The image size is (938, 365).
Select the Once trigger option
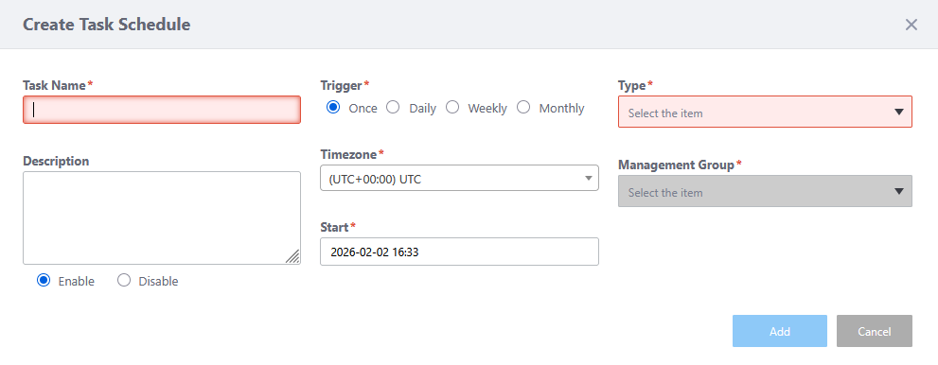(334, 108)
